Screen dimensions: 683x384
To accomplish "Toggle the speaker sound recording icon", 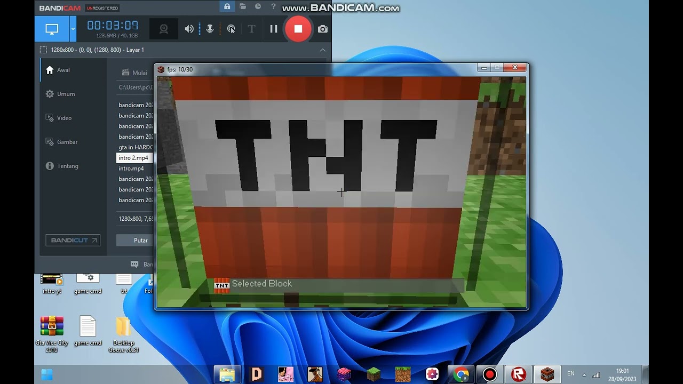I will 189,29.
